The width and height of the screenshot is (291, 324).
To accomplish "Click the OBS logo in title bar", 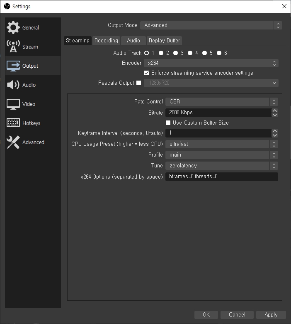I will pyautogui.click(x=7, y=6).
